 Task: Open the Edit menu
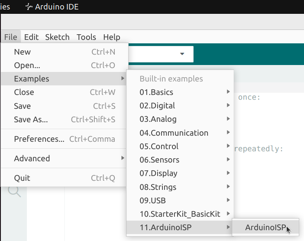pos(31,37)
